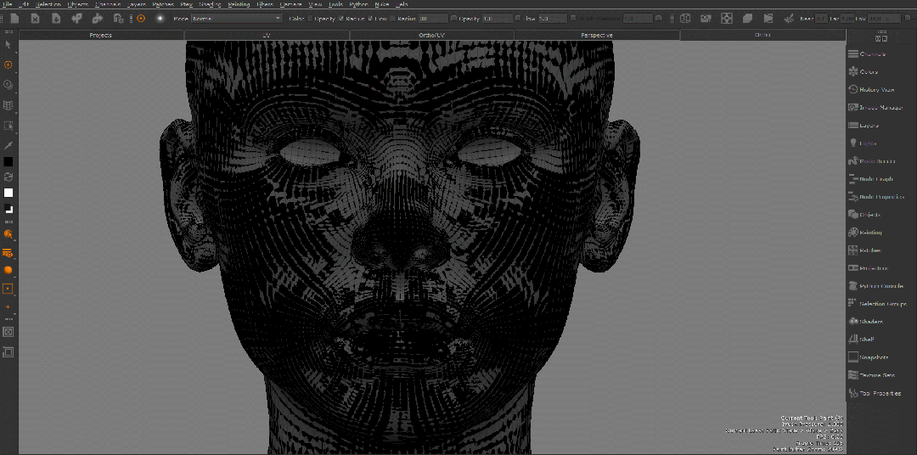Open the Selection menu
The height and width of the screenshot is (455, 917).
click(x=48, y=4)
